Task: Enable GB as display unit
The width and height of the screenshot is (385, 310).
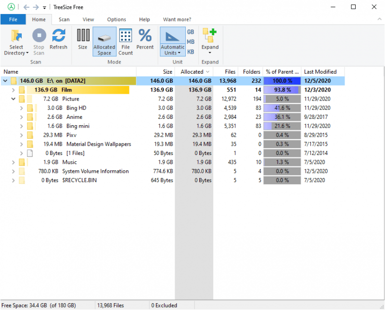Action: [191, 33]
